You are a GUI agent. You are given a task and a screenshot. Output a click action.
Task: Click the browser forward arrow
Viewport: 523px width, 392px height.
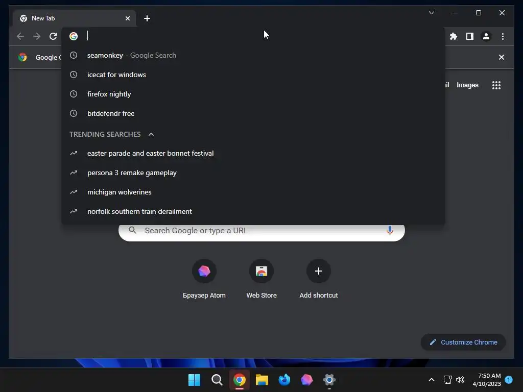point(37,36)
